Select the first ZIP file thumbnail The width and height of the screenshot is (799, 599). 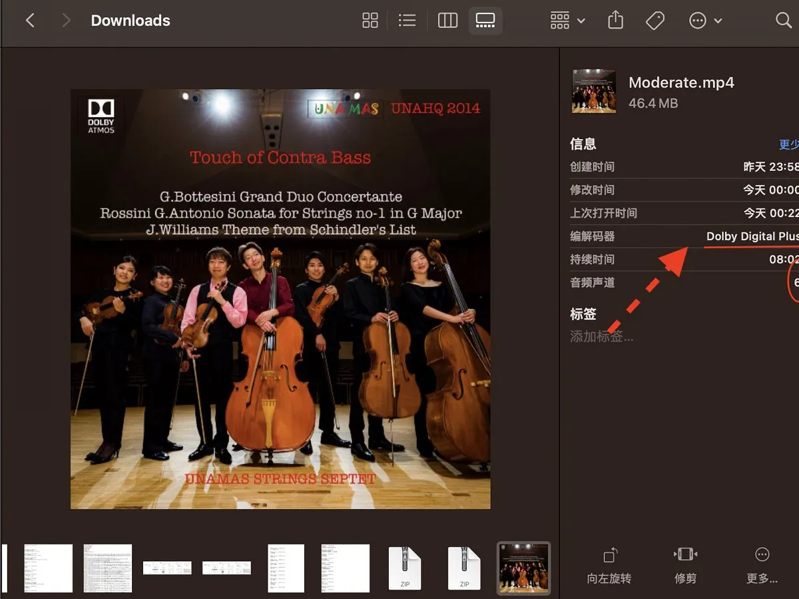click(x=405, y=568)
